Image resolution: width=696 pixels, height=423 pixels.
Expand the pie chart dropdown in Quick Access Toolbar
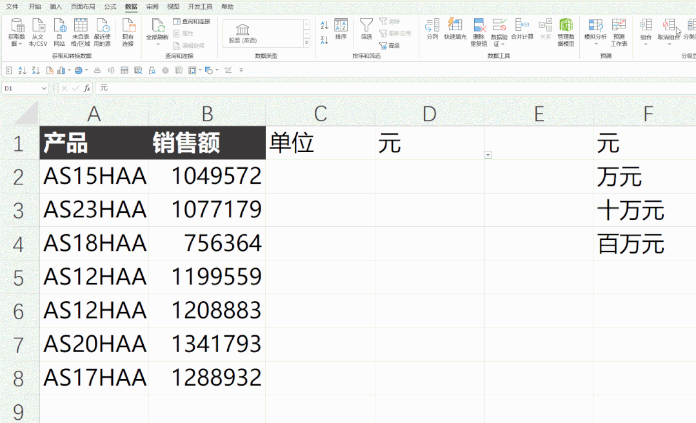click(x=86, y=70)
